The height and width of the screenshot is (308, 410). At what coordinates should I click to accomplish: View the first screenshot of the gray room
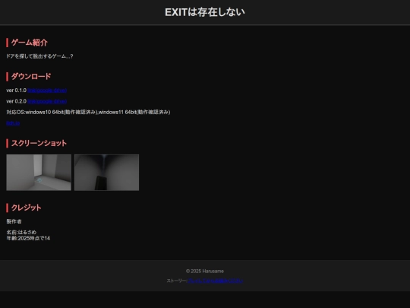pyautogui.click(x=39, y=173)
